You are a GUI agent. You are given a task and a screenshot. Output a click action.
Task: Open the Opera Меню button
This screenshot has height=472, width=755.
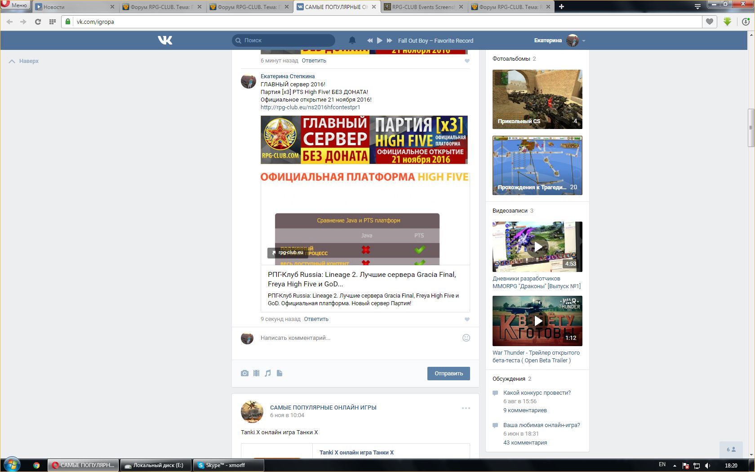click(x=15, y=5)
